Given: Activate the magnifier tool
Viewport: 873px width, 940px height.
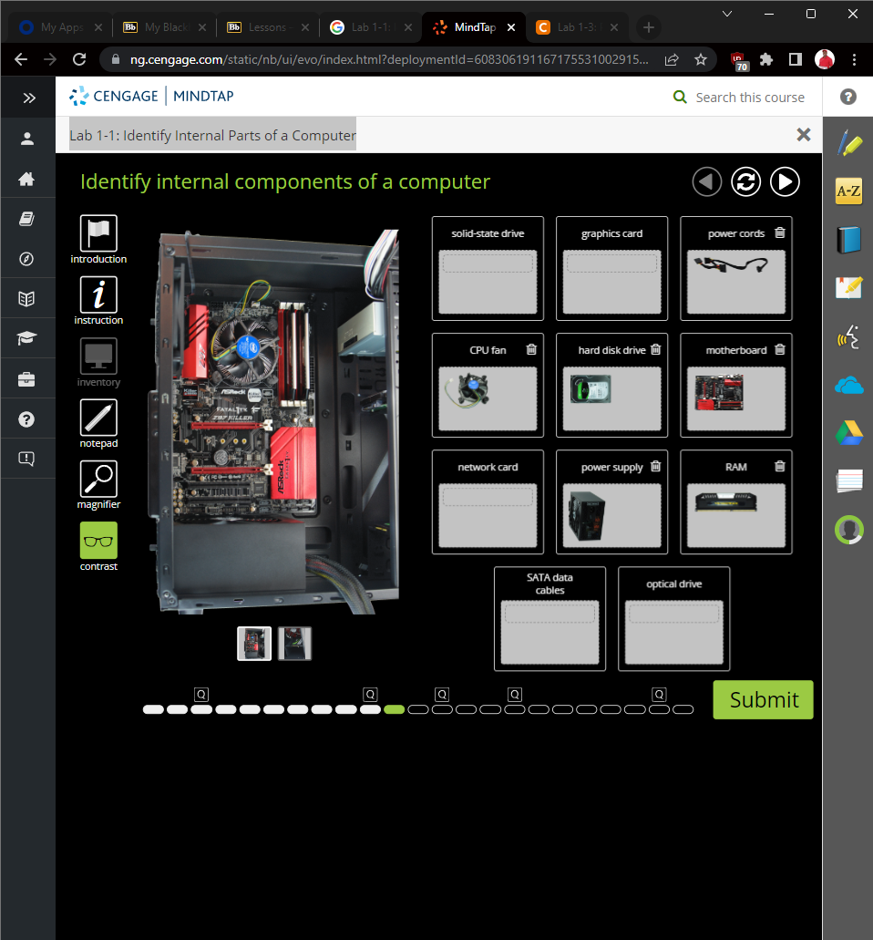Looking at the screenshot, I should click(98, 479).
